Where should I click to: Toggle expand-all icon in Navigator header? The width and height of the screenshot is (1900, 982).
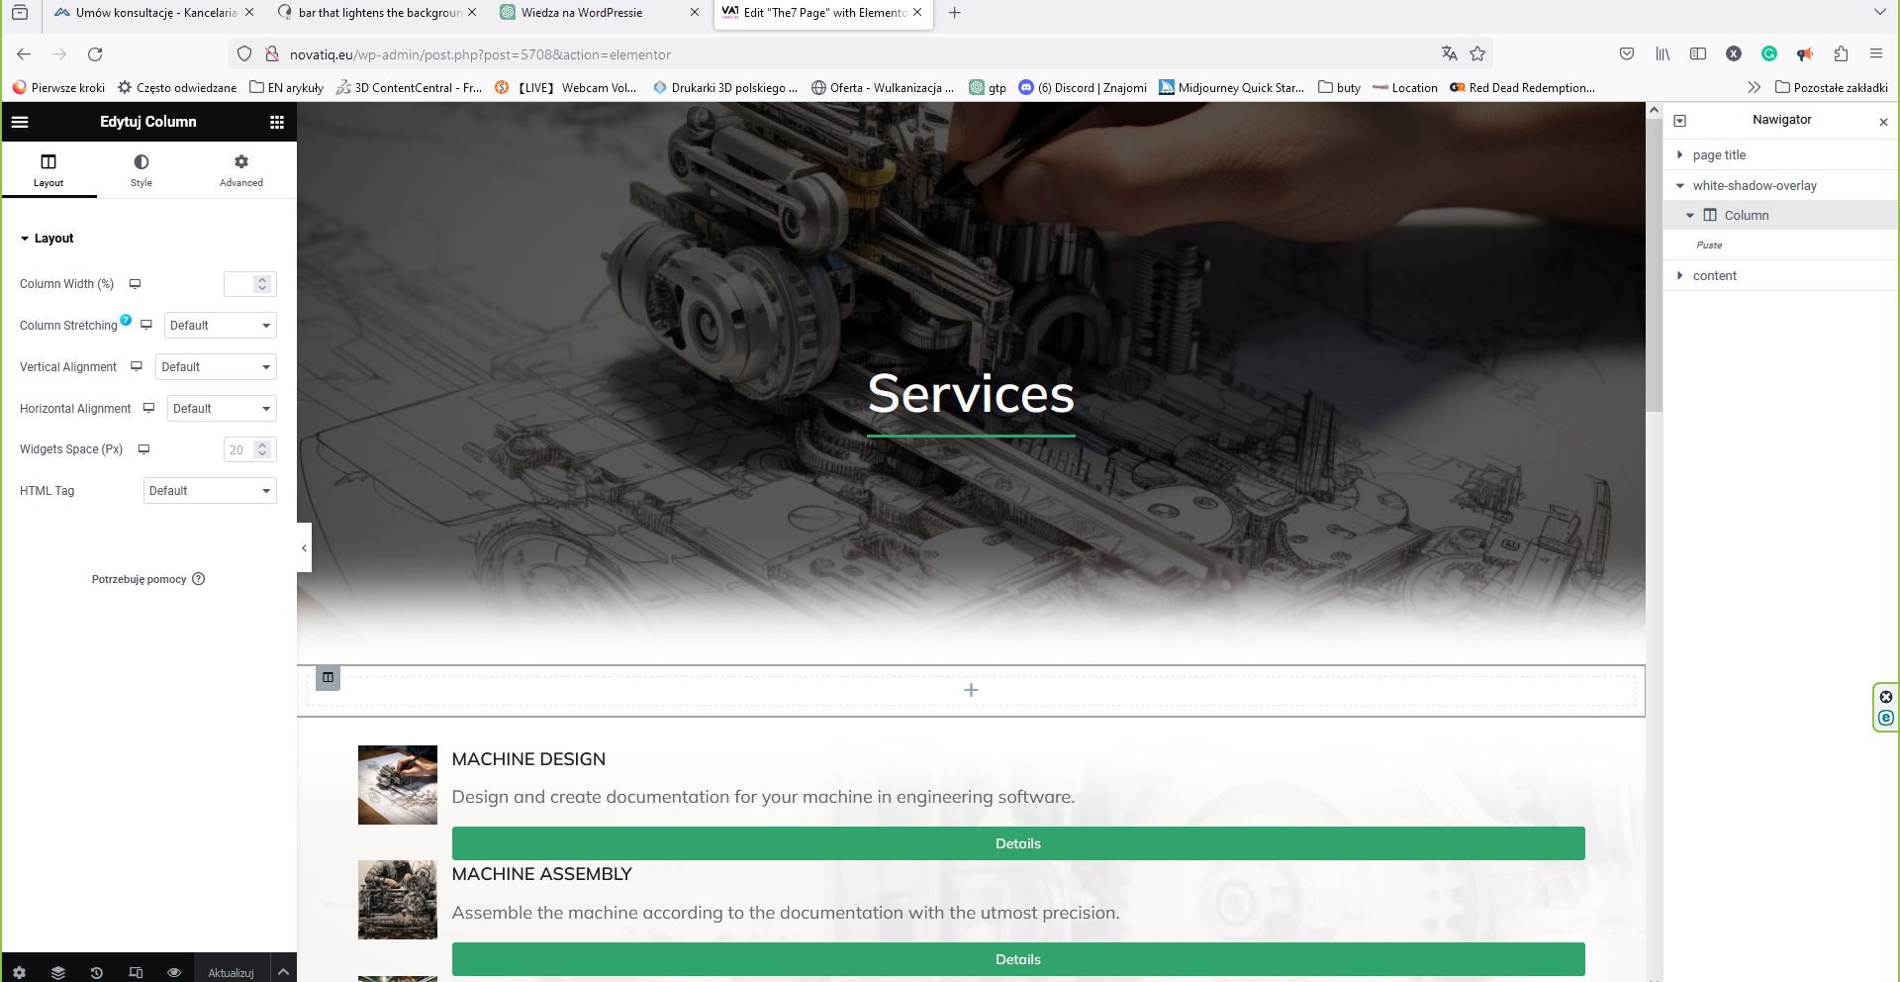click(1679, 121)
